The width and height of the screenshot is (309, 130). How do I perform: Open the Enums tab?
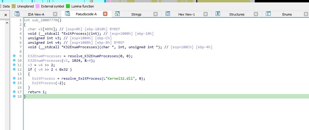[x=287, y=14]
